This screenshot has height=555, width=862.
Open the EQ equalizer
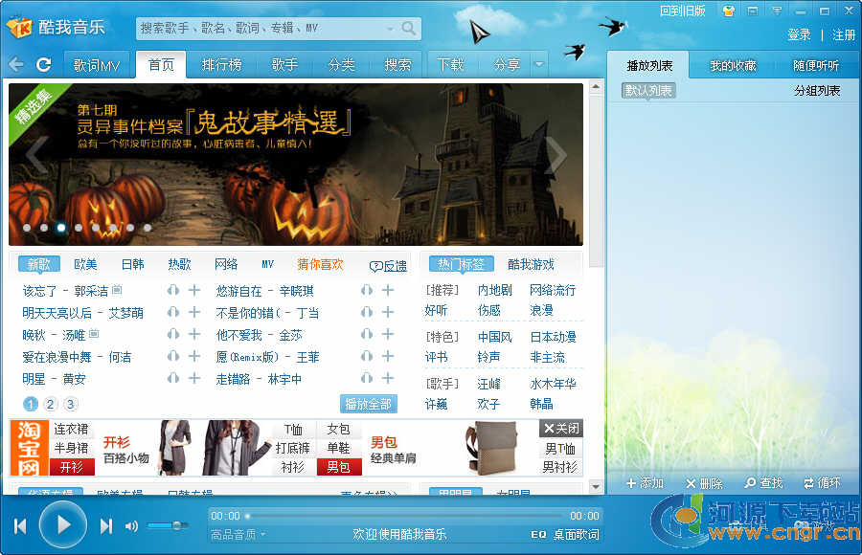538,534
